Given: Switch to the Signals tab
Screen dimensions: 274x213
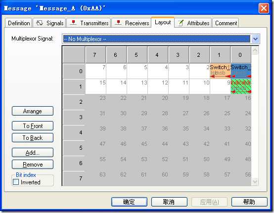Looking at the screenshot, I should click(x=49, y=23).
